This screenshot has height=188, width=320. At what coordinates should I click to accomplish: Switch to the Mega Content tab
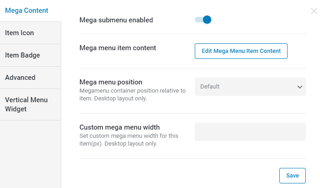tap(27, 10)
